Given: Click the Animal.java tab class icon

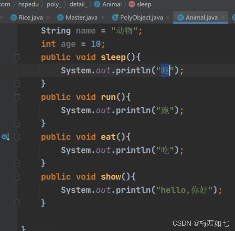Looking at the screenshot, I should pos(180,18).
